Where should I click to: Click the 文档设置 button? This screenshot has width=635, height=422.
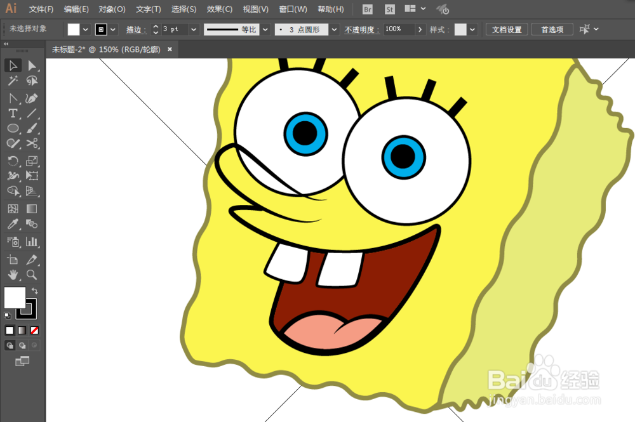pos(507,30)
